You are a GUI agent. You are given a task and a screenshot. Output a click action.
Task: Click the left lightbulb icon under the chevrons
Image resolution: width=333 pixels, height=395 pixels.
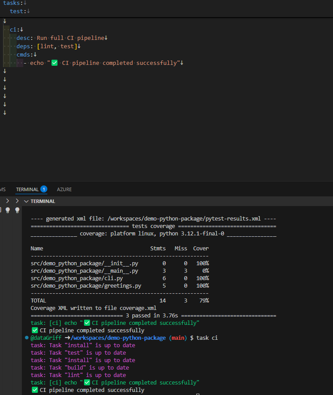(x=8, y=210)
